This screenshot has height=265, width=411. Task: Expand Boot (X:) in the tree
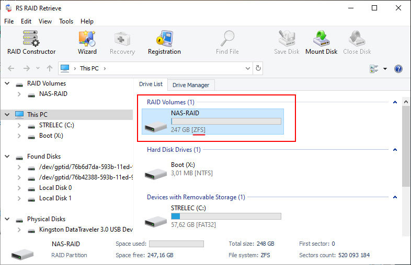point(19,136)
